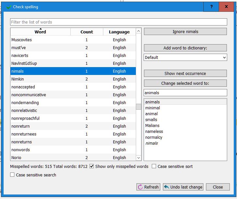The image size is (237, 199).
Task: Select the word 'nonrelativistic' row
Action: [73, 111]
